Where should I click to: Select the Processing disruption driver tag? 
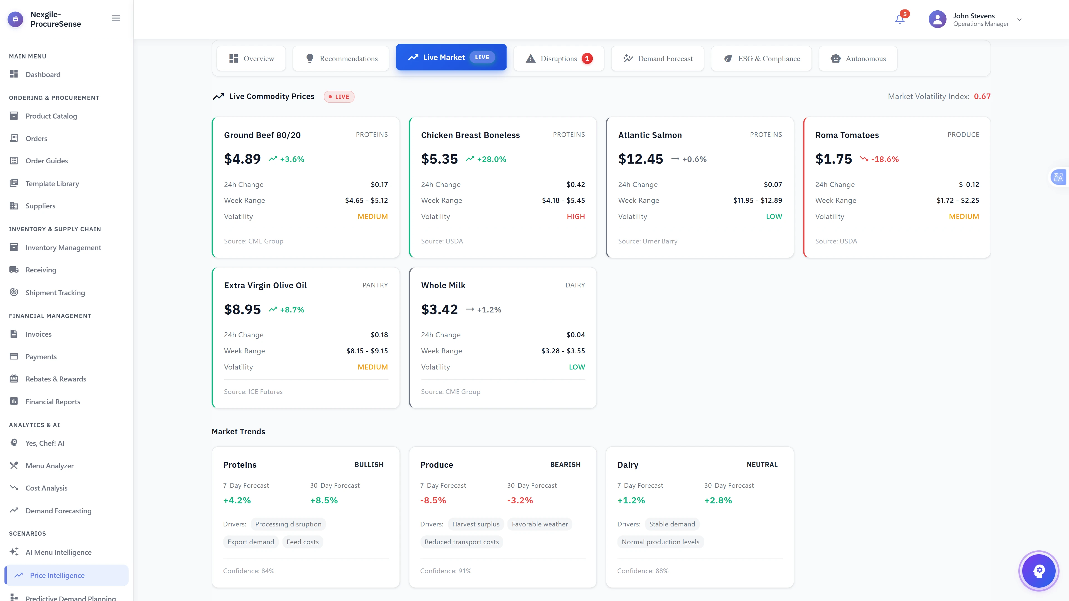288,524
